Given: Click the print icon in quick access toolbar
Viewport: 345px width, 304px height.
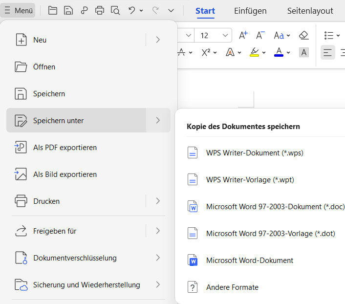Looking at the screenshot, I should (x=100, y=10).
